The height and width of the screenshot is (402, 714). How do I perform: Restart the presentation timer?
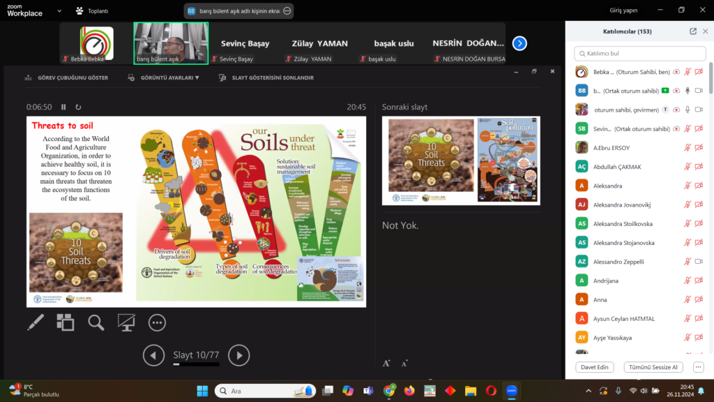click(78, 107)
